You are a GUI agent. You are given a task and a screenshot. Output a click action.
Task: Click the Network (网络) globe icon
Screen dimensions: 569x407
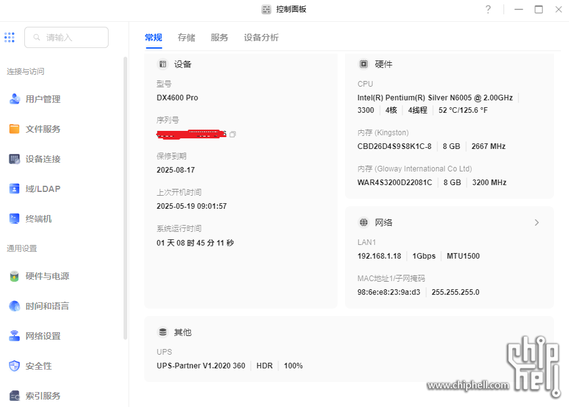pos(364,223)
